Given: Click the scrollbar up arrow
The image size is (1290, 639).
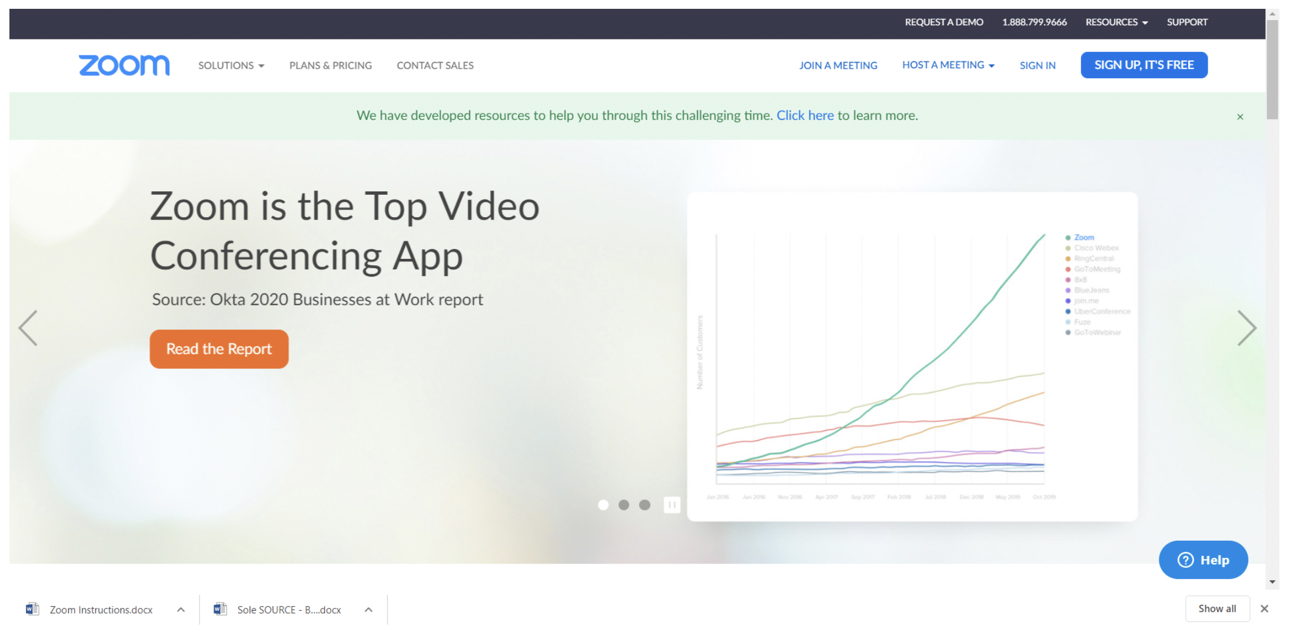Looking at the screenshot, I should 1272,14.
